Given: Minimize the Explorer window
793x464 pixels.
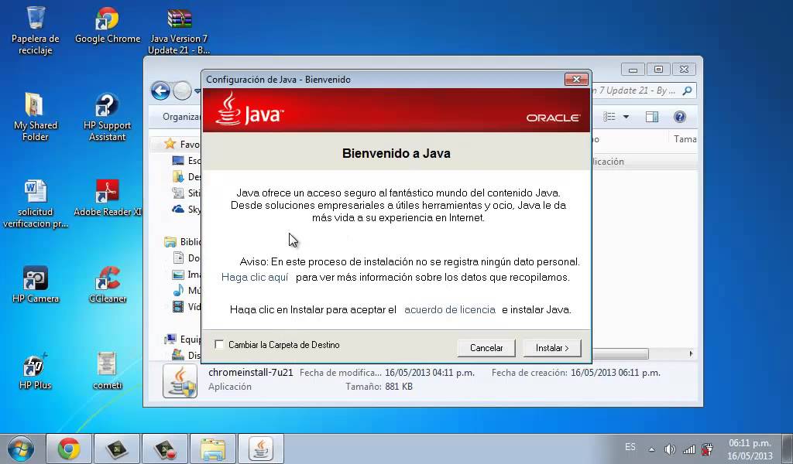Looking at the screenshot, I should click(x=633, y=69).
